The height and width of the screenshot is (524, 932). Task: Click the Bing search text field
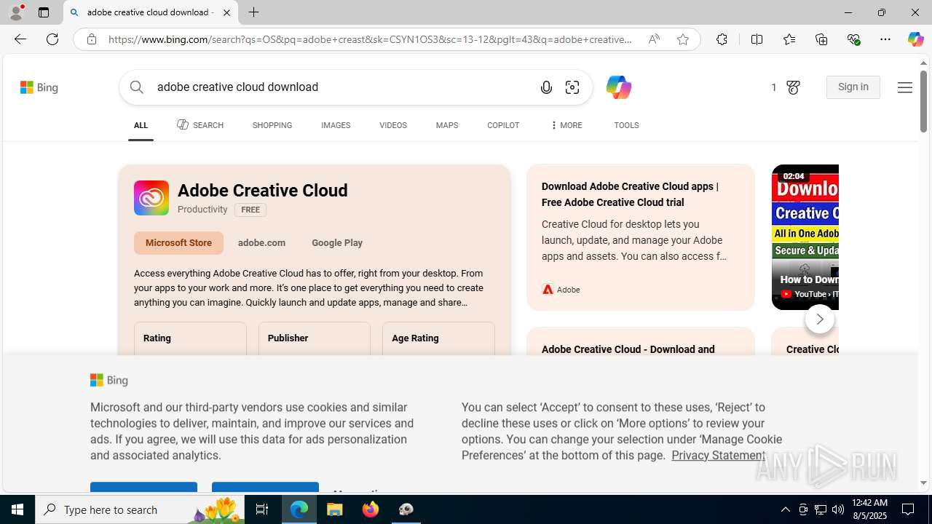pos(342,87)
